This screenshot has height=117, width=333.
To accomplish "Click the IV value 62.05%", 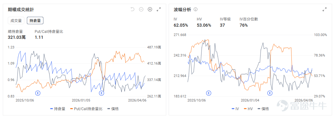I will [181, 25].
